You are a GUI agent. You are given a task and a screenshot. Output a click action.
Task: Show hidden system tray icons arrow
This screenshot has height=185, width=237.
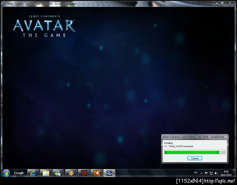(201, 173)
